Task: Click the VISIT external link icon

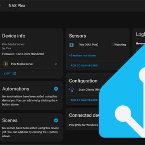Action: [14, 73]
